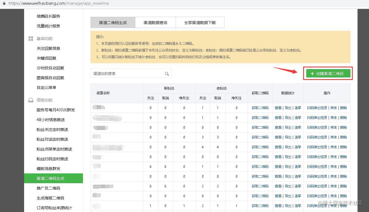
Task: Click the 创建渠道二维码 green button
Action: click(x=328, y=74)
